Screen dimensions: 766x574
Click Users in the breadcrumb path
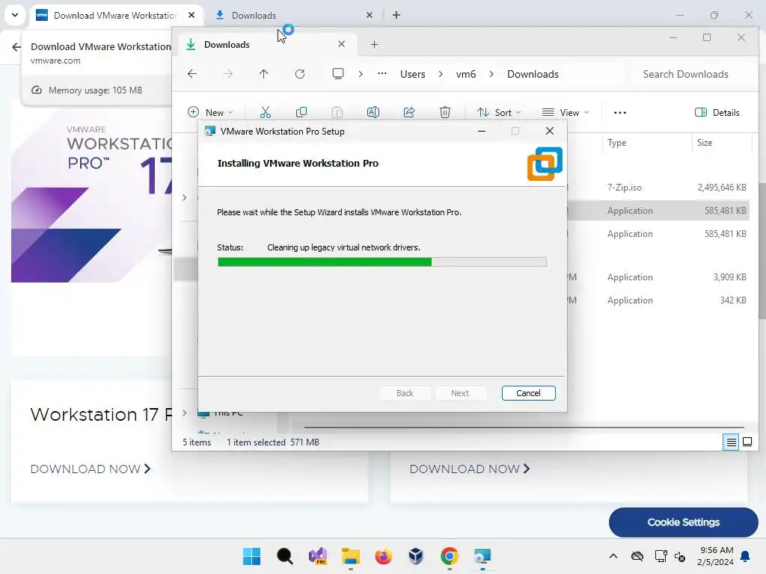(x=413, y=74)
